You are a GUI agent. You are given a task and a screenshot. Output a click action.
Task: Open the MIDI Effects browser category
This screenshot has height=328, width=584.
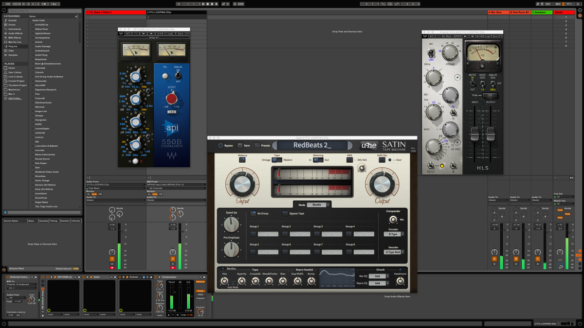(15, 37)
